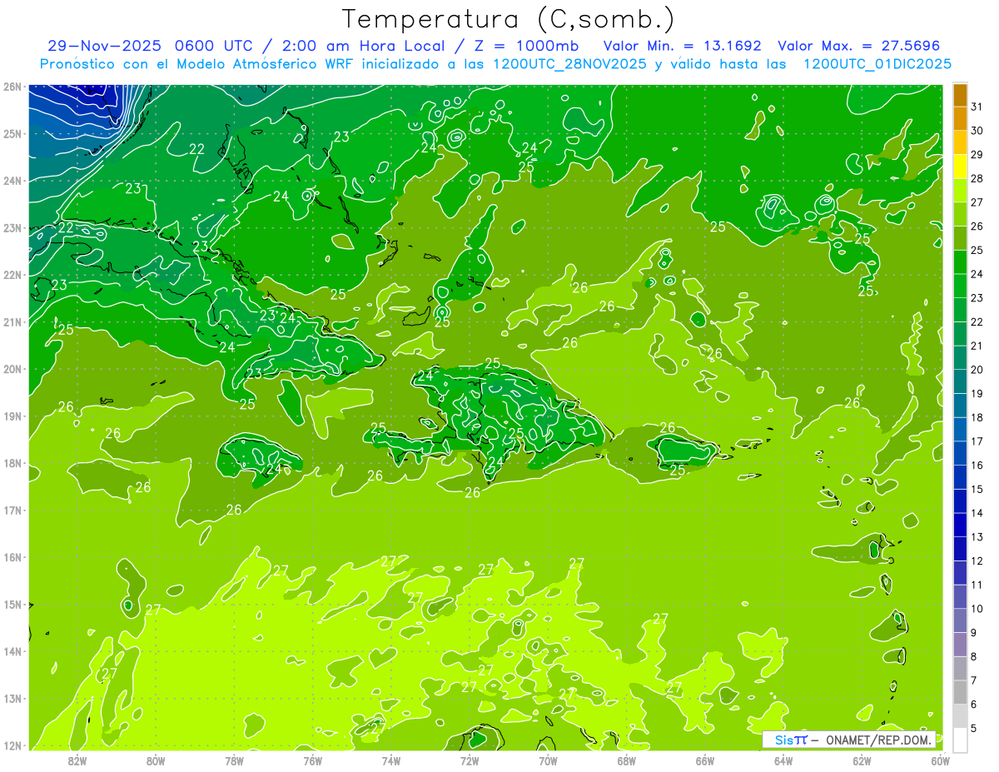
Task: Click the colorbar value '5'
Action: tap(974, 729)
